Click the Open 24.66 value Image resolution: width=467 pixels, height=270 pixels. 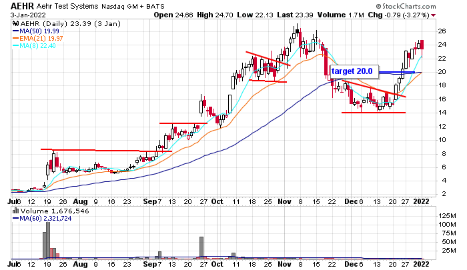[x=173, y=15]
